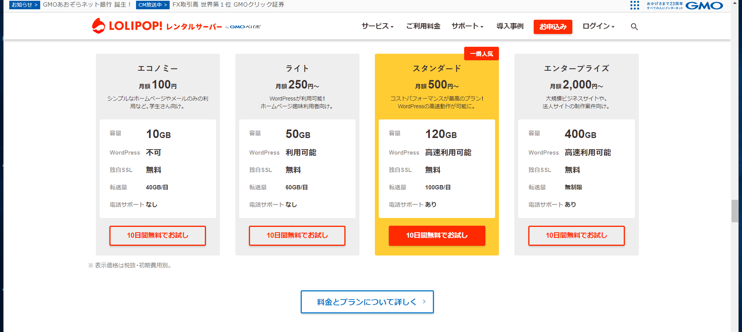Viewport: 742px width, 332px height.
Task: Click the お知らせ news badge
Action: [x=24, y=5]
